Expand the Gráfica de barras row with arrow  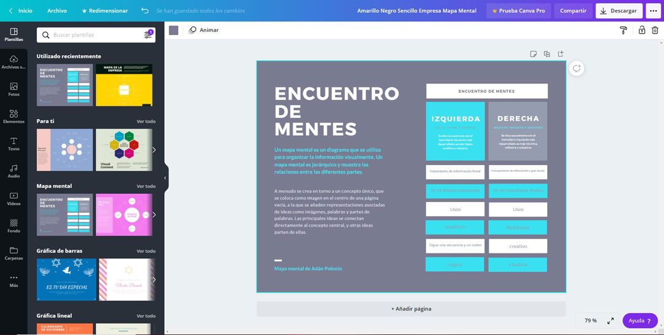click(154, 279)
